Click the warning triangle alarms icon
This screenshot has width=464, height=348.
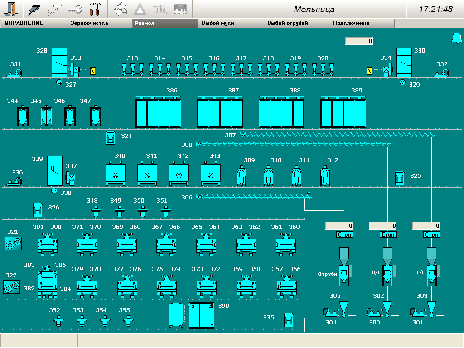click(x=140, y=9)
